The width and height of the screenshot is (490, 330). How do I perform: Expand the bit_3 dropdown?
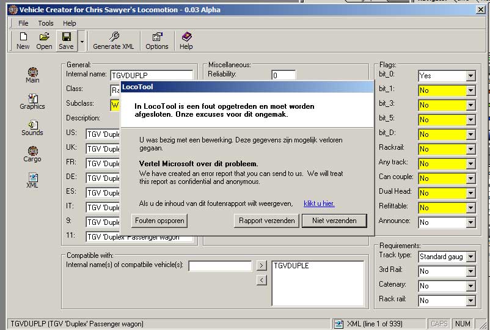tap(470, 105)
